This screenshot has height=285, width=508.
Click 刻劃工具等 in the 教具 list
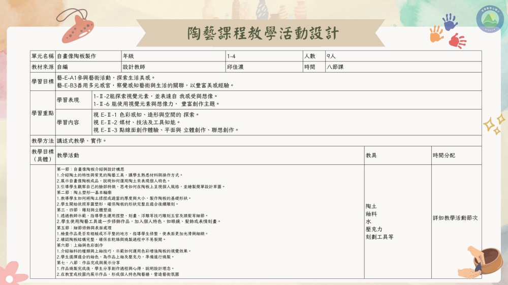coord(379,237)
